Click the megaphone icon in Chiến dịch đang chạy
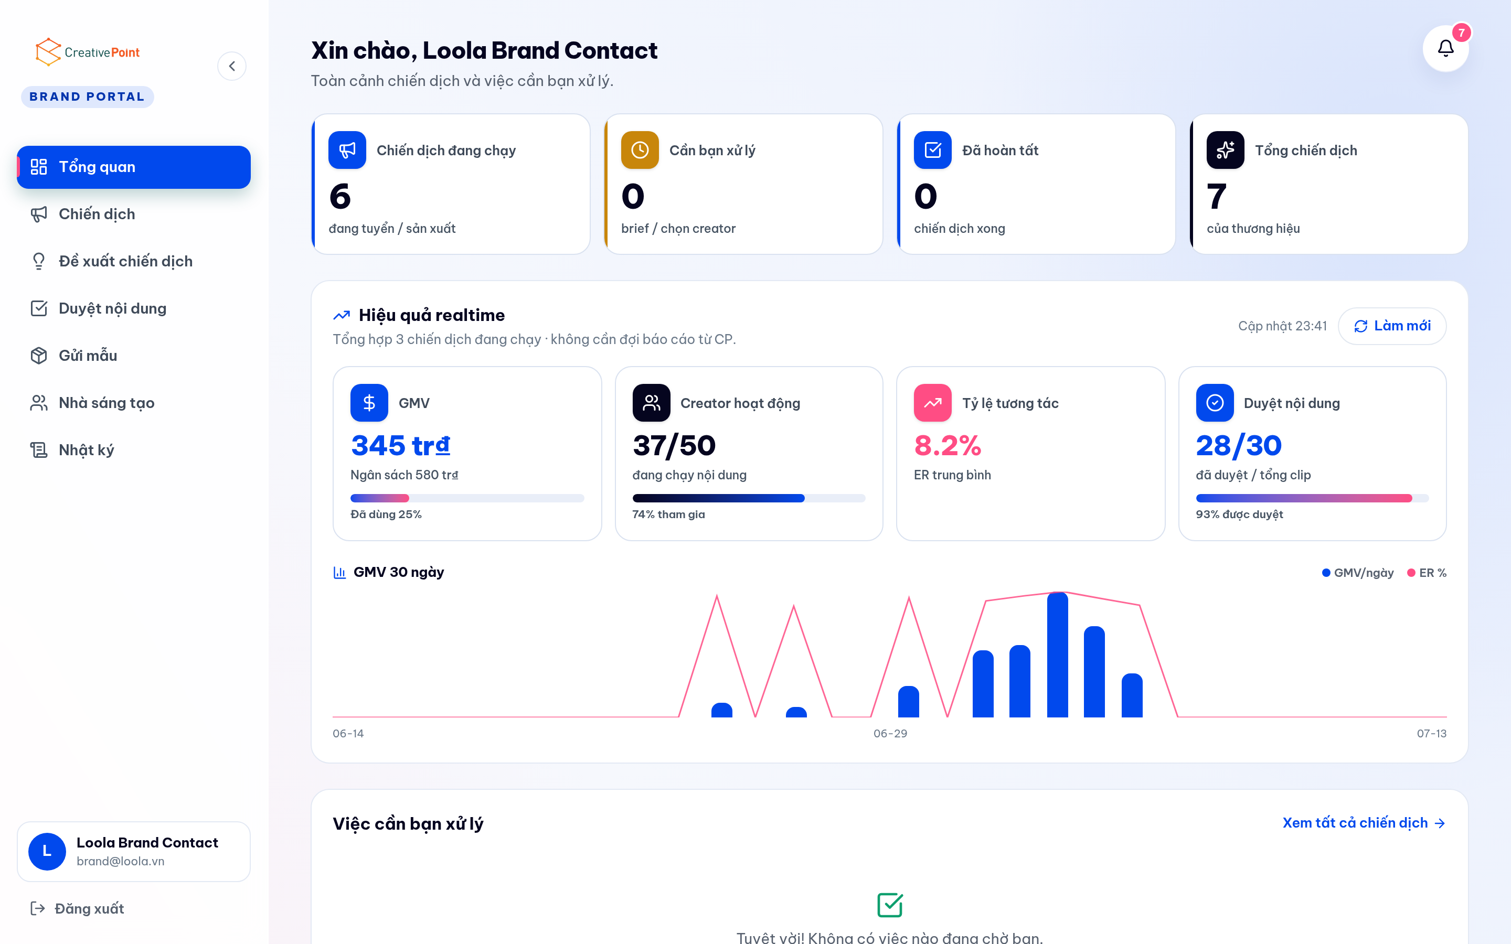This screenshot has height=944, width=1511. [347, 150]
